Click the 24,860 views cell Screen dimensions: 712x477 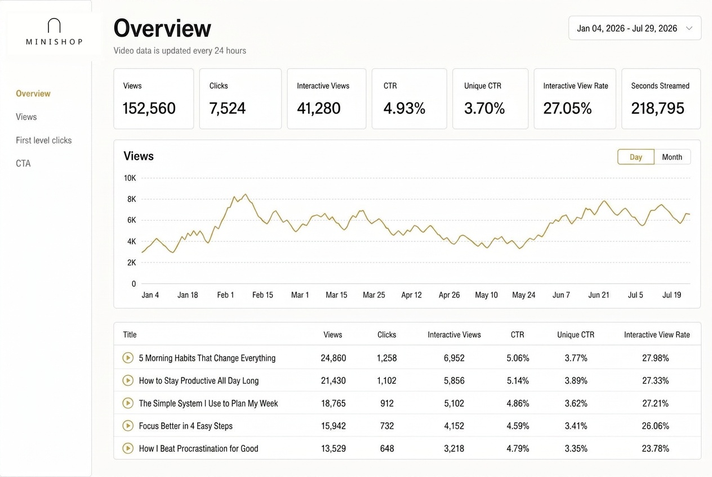click(x=333, y=358)
